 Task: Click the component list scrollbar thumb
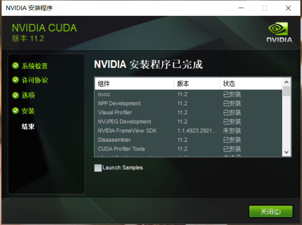pyautogui.click(x=286, y=91)
